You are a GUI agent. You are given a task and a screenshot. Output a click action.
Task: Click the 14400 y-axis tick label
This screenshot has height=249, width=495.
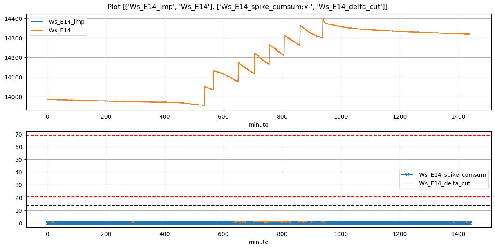[14, 19]
